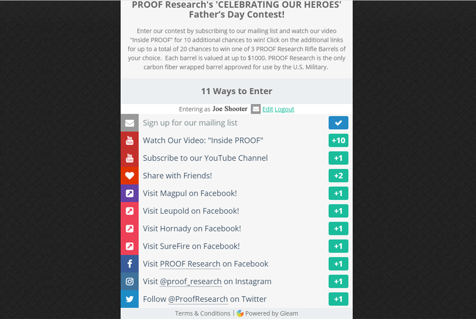476x319 pixels.
Task: Expand the Visit Leupold on Facebook entry
Action: click(x=237, y=211)
